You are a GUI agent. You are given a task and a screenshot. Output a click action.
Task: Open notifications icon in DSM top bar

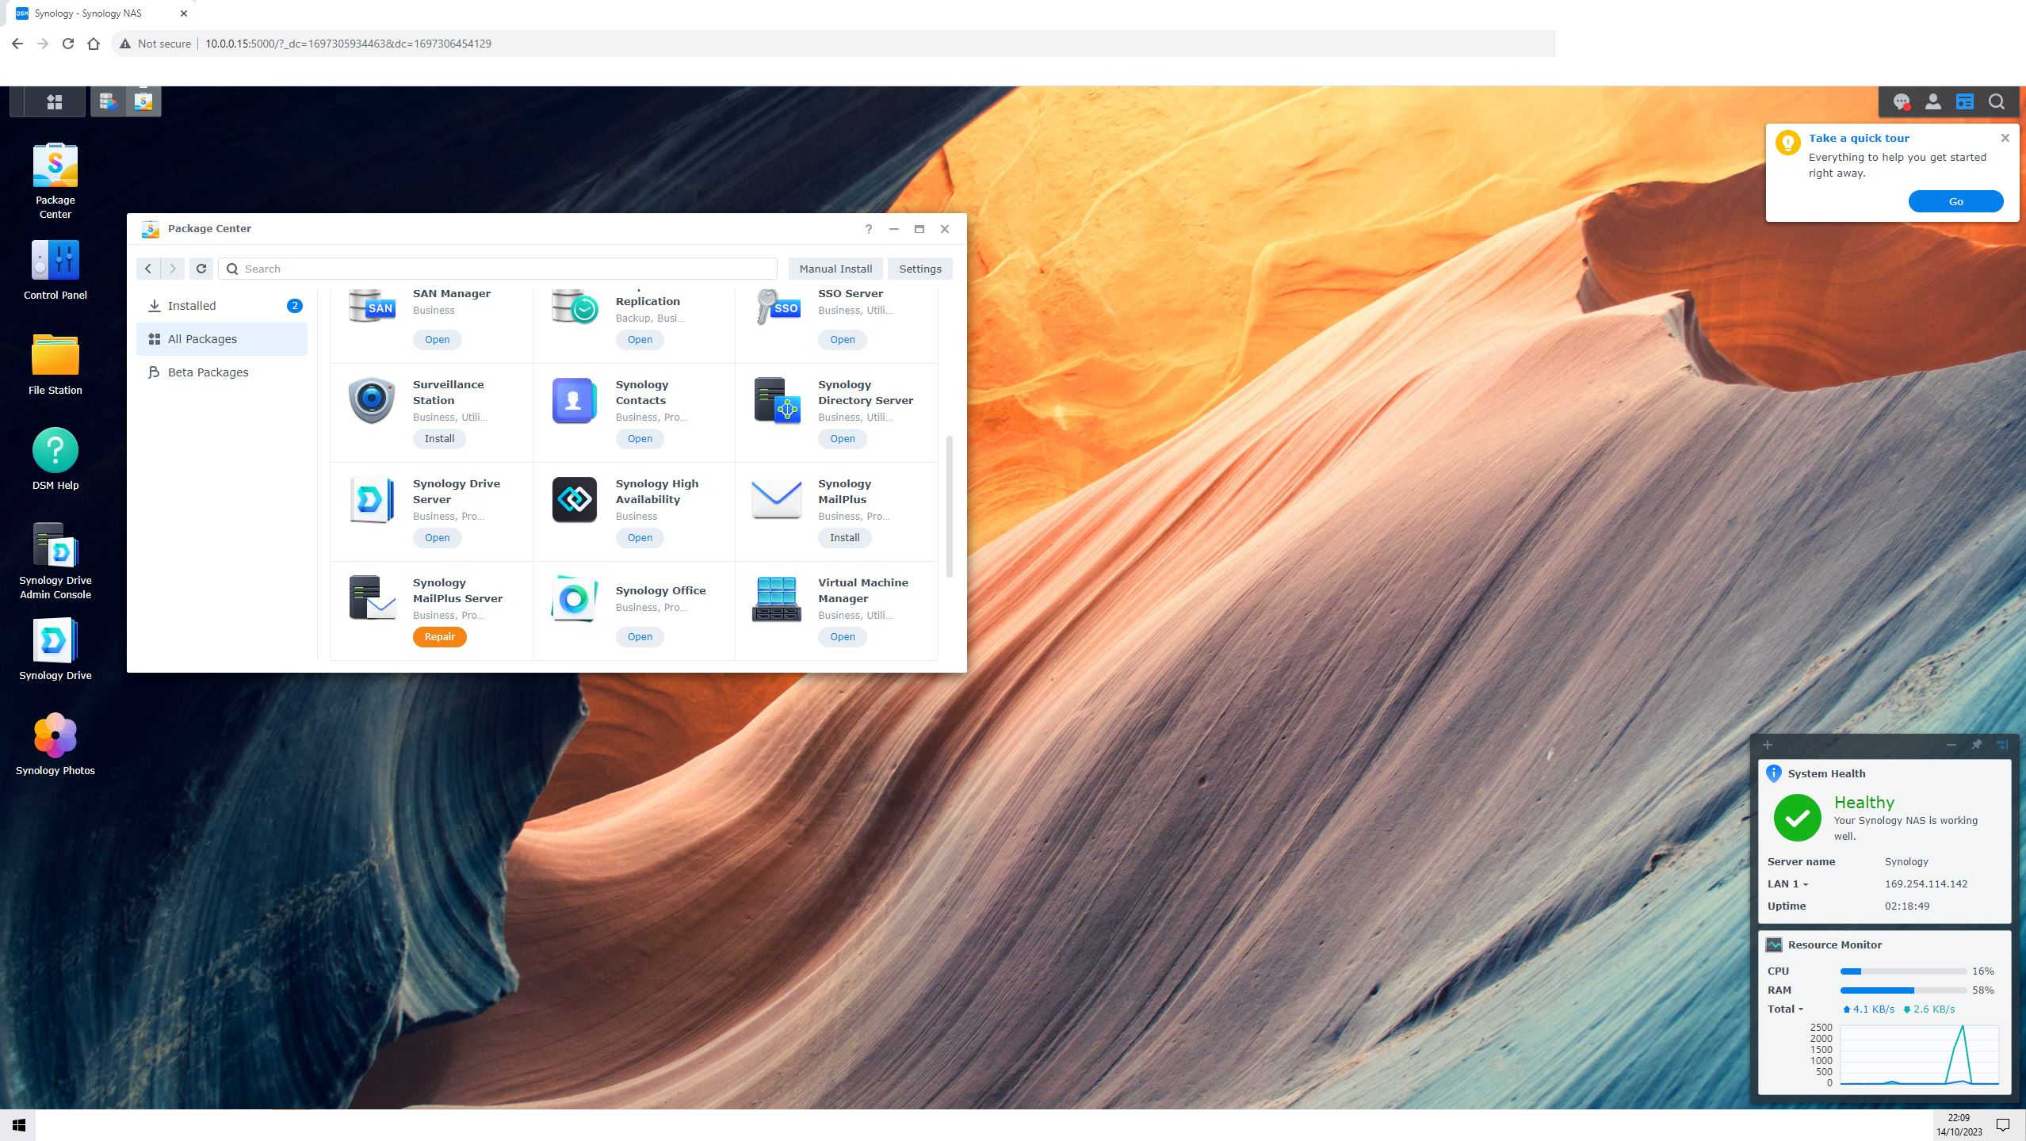1902,101
